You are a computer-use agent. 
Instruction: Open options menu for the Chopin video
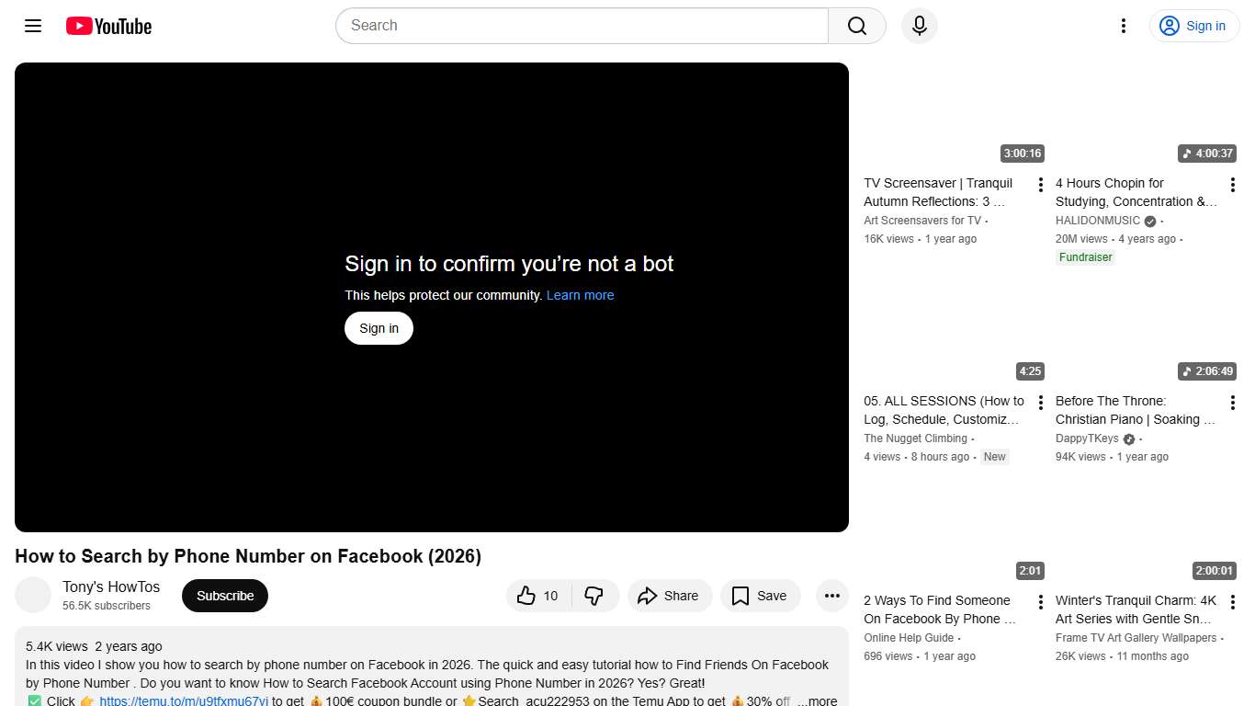pos(1233,184)
